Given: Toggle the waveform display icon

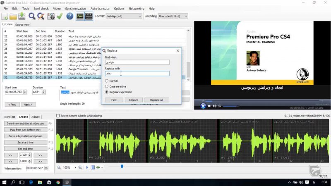Looking at the screenshot, I should (80, 16).
